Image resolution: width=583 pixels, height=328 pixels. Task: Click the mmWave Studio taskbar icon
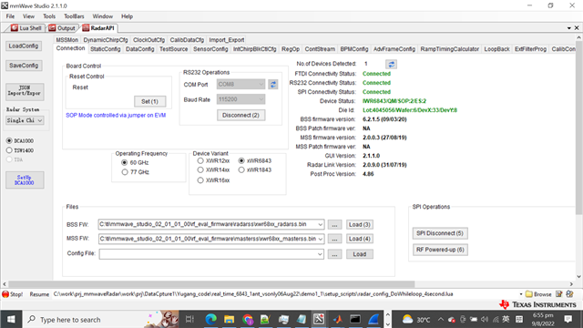tap(319, 320)
